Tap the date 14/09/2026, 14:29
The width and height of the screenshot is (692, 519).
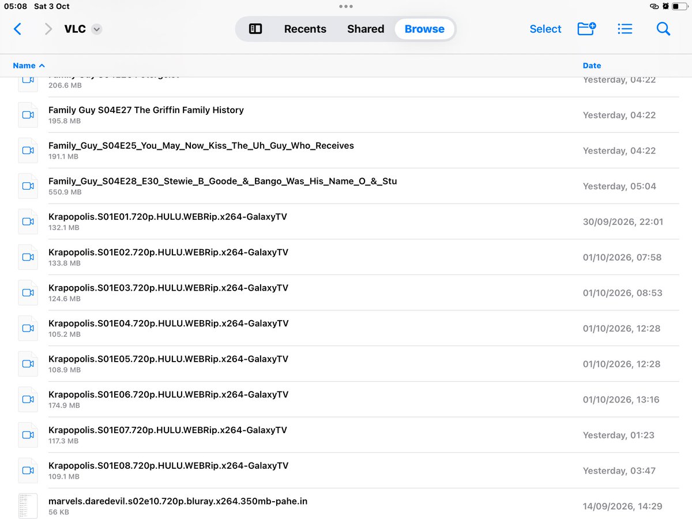(622, 506)
